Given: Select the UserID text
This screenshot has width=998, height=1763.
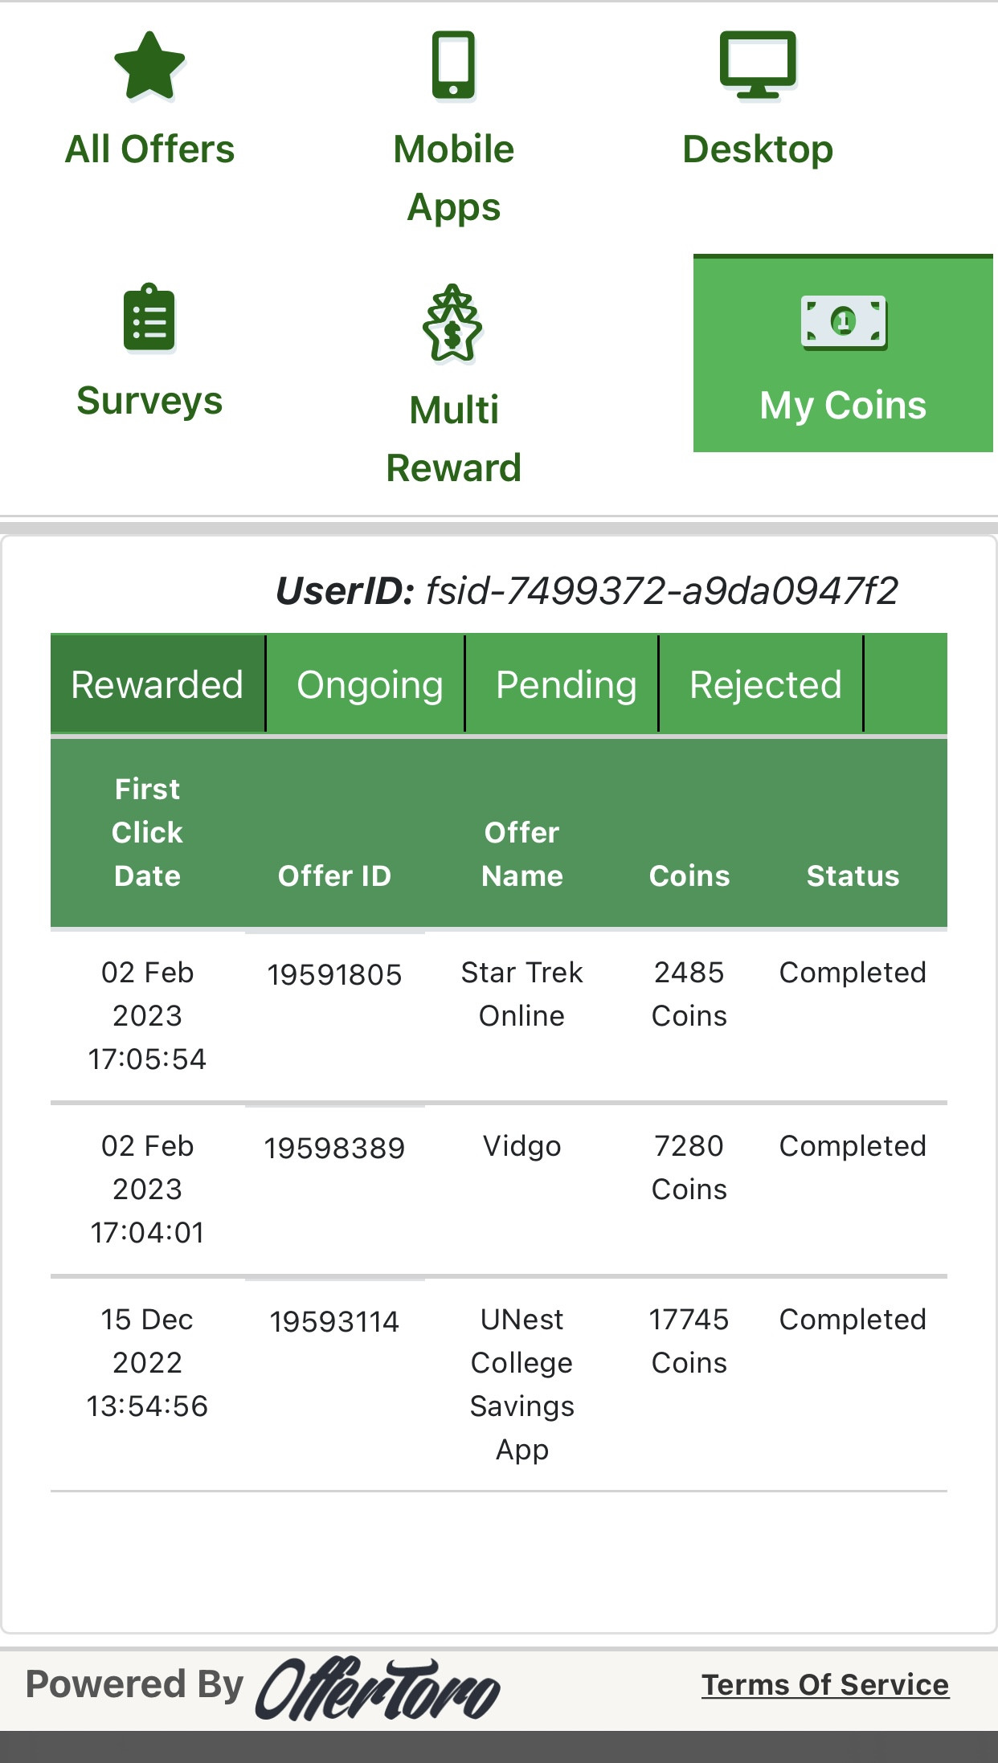Looking at the screenshot, I should (x=587, y=590).
